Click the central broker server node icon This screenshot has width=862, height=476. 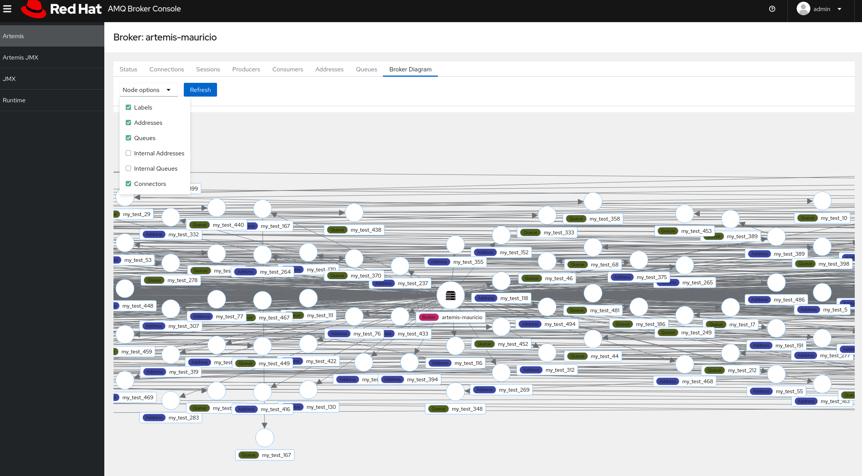(x=450, y=295)
